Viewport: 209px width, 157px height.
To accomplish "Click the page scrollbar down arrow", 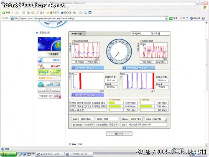I will [x=206, y=145].
